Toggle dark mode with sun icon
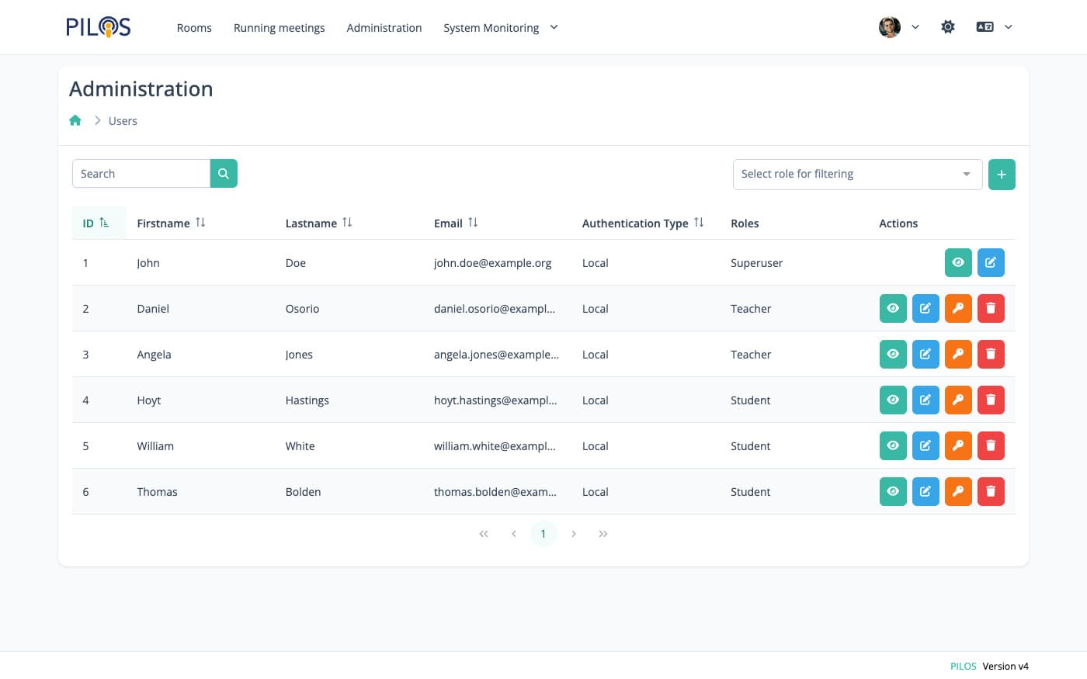The width and height of the screenshot is (1087, 679). [947, 27]
